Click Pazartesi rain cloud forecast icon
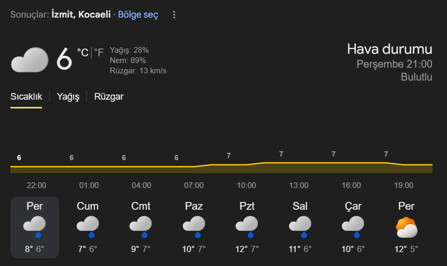 247,226
